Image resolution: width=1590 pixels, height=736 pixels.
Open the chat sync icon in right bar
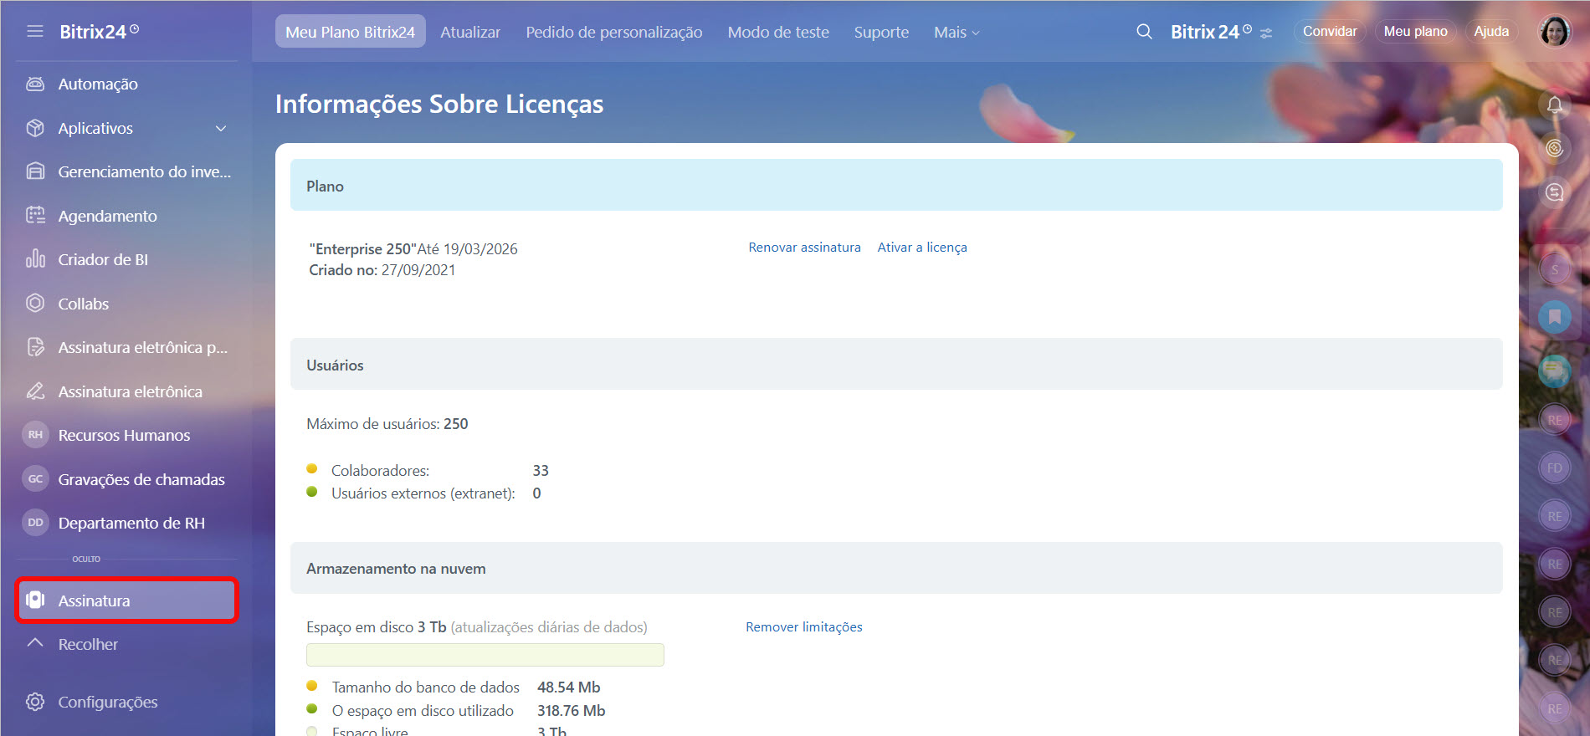[1555, 192]
